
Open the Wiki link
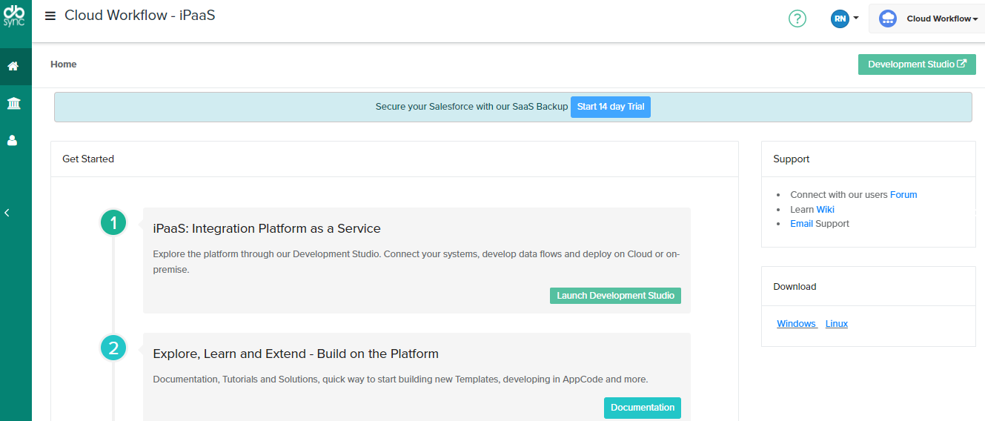825,210
